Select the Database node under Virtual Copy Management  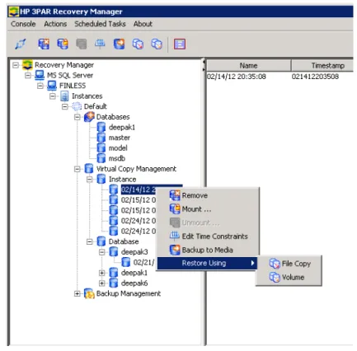tap(124, 241)
